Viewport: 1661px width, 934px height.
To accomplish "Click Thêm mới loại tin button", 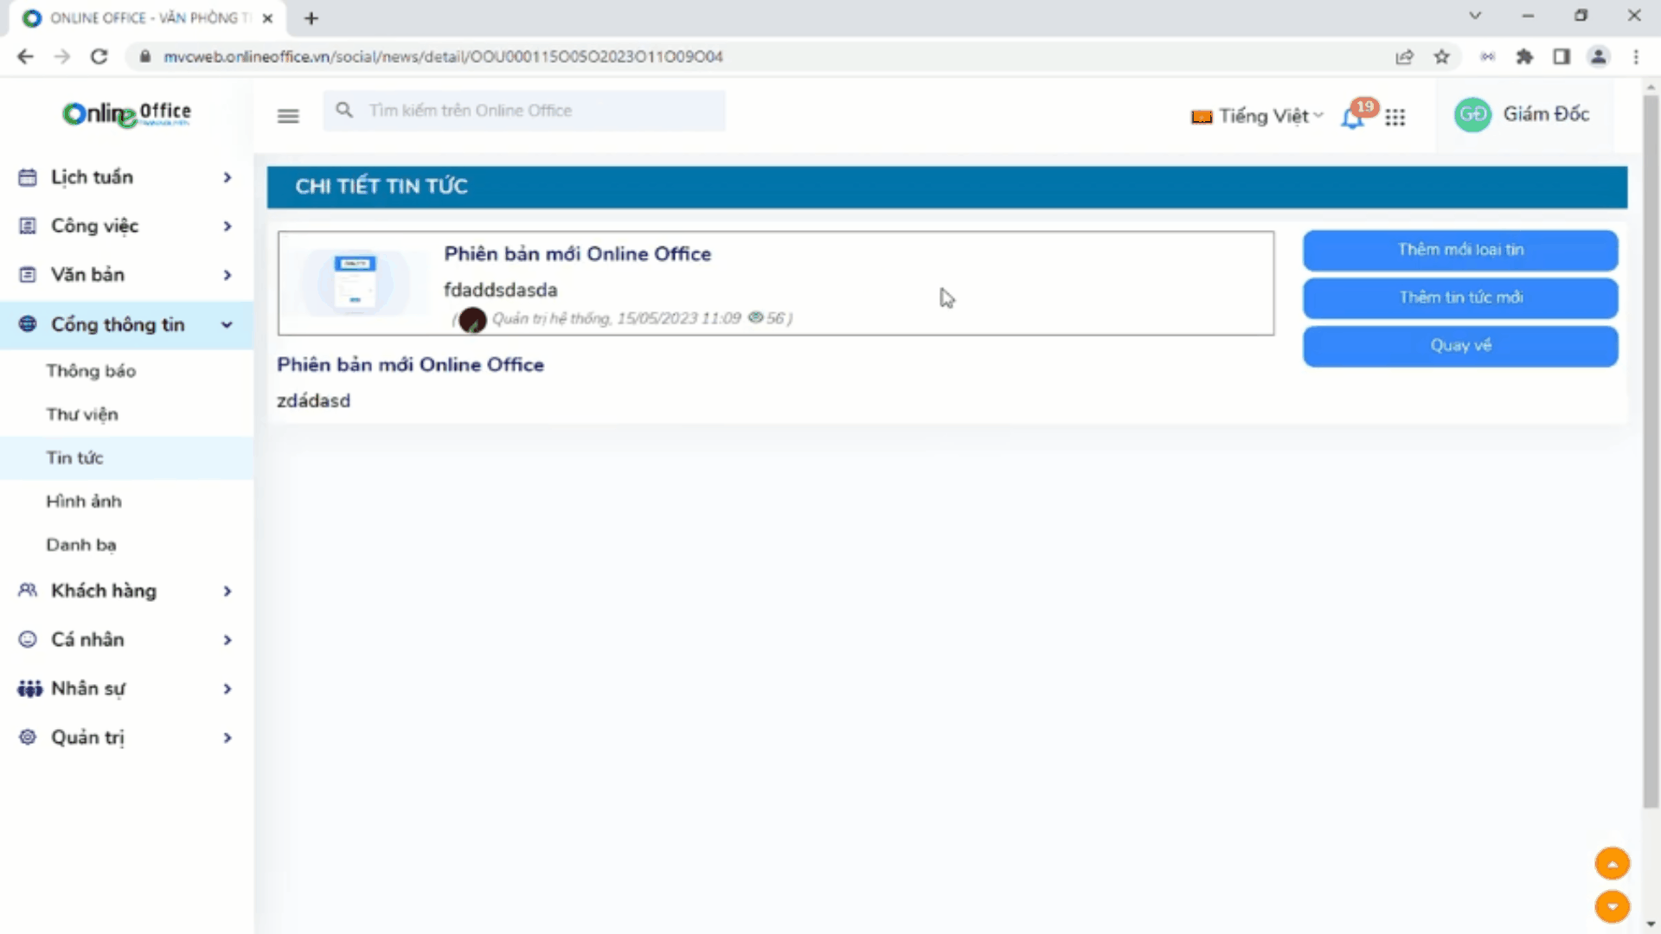I will pyautogui.click(x=1460, y=250).
